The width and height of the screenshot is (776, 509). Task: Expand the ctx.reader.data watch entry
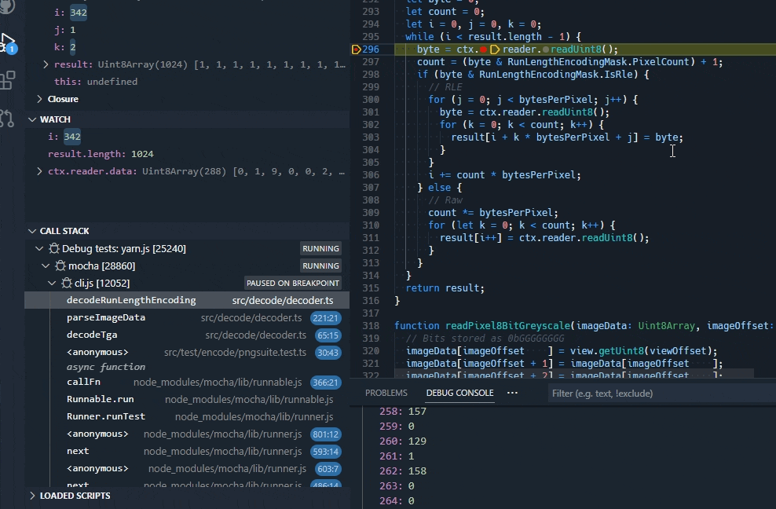pos(39,171)
